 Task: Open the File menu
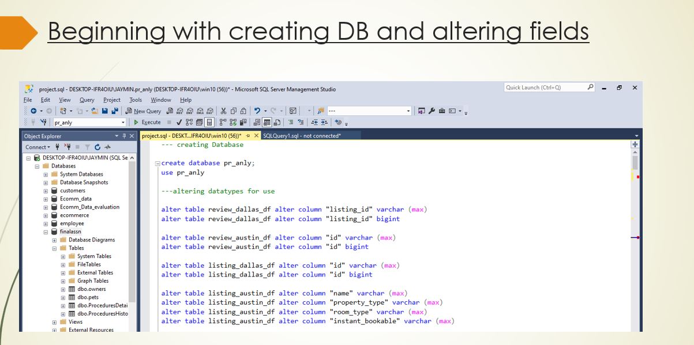click(x=28, y=100)
